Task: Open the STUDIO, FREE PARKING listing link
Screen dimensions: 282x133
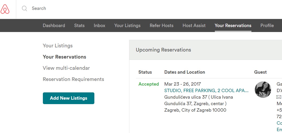Action: click(206, 91)
